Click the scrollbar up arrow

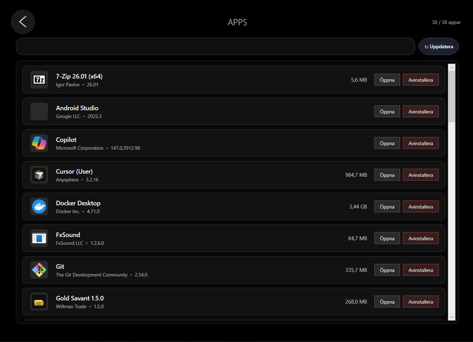tap(451, 68)
